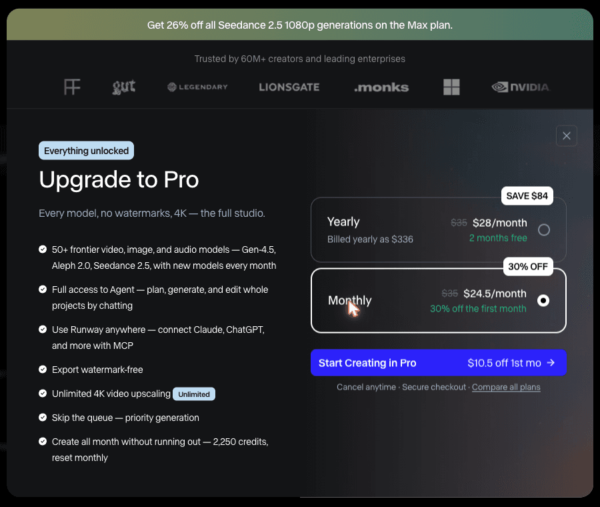Click the 'Export watermark-free' feature text

point(97,370)
